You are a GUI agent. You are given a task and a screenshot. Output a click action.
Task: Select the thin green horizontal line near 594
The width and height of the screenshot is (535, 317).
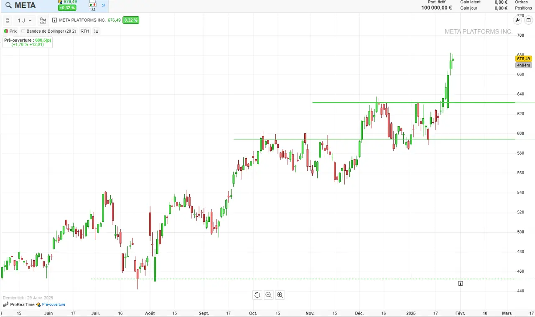[374, 139]
